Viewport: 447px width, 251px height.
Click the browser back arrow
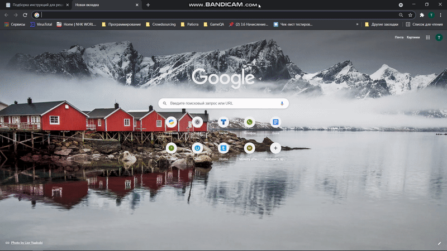pyautogui.click(x=6, y=15)
